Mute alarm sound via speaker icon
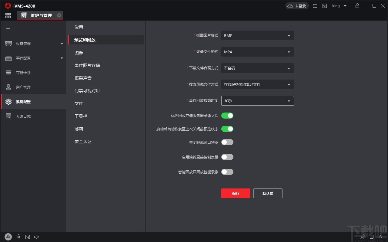388x242 pixels. [x=36, y=237]
